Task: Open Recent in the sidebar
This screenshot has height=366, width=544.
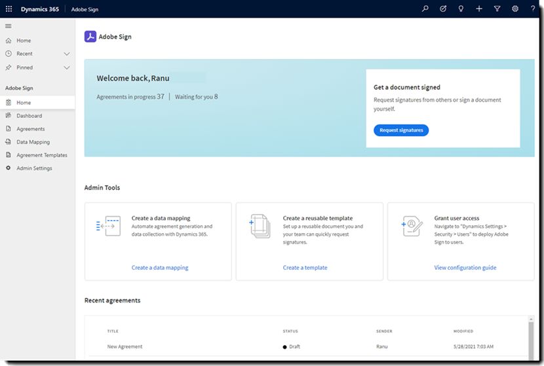Action: pos(24,54)
